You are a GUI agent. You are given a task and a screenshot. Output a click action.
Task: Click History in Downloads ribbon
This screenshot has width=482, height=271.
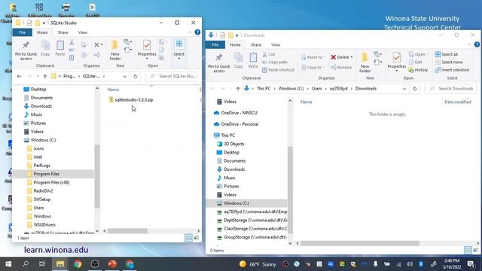point(418,70)
